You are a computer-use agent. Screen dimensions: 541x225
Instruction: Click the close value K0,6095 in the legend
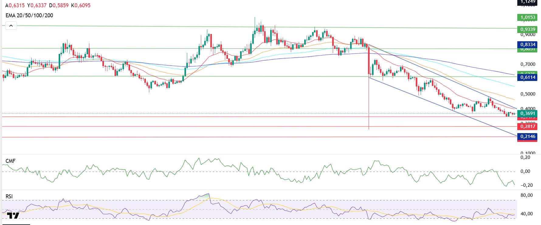[81, 5]
